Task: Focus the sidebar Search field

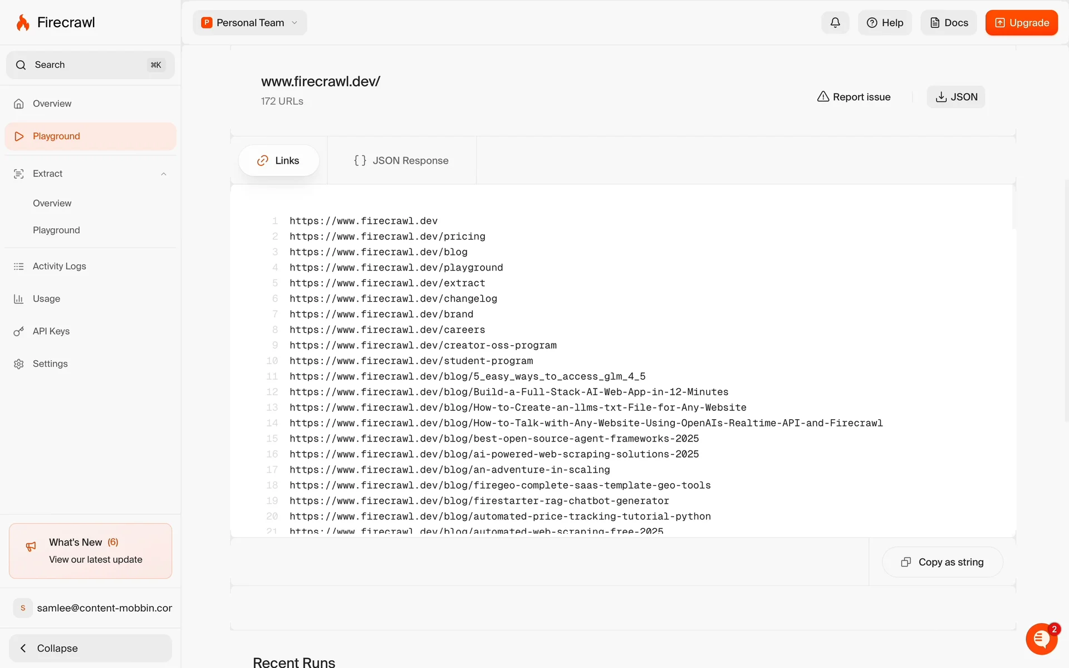Action: (x=90, y=65)
